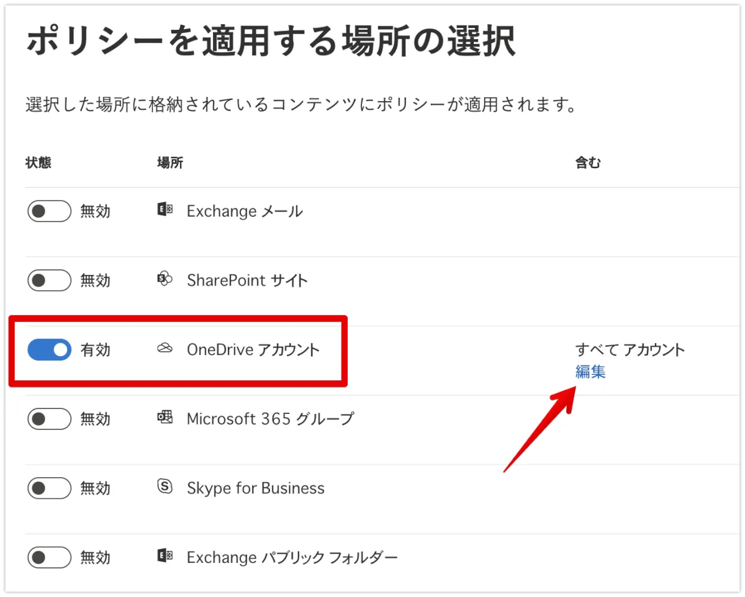Viewport: 745px width, 597px height.
Task: Select the すべて アカウント text
Action: pyautogui.click(x=630, y=350)
